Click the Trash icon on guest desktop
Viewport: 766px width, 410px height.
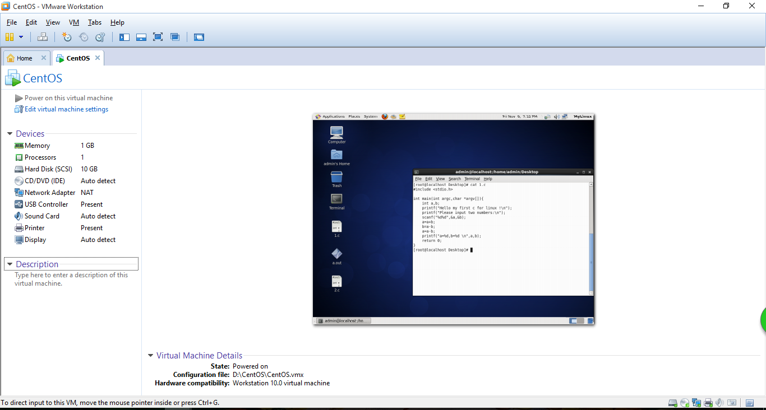[336, 179]
